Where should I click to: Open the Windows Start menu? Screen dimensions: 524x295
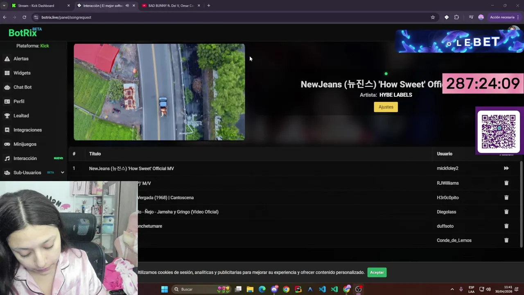click(x=165, y=289)
